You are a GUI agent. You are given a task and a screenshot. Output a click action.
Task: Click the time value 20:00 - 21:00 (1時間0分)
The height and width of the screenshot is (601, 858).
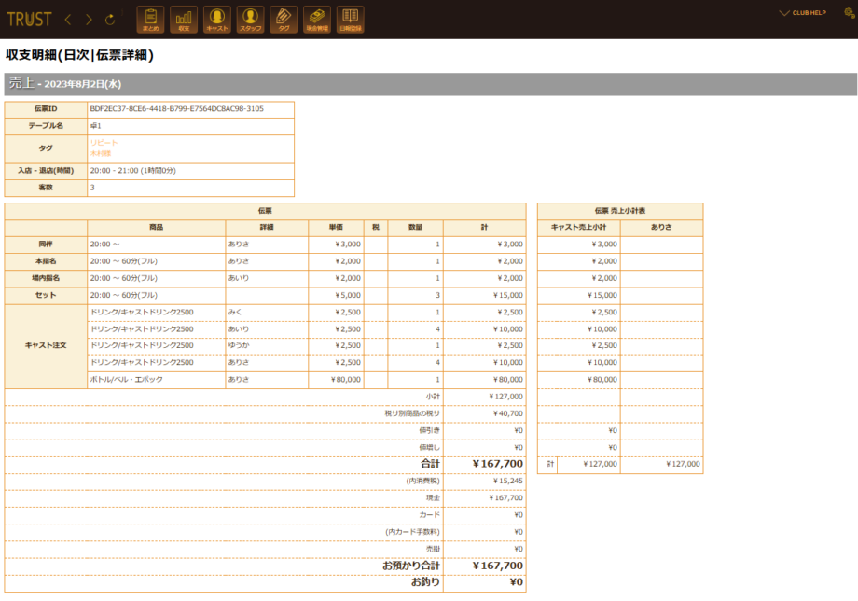[x=133, y=171]
